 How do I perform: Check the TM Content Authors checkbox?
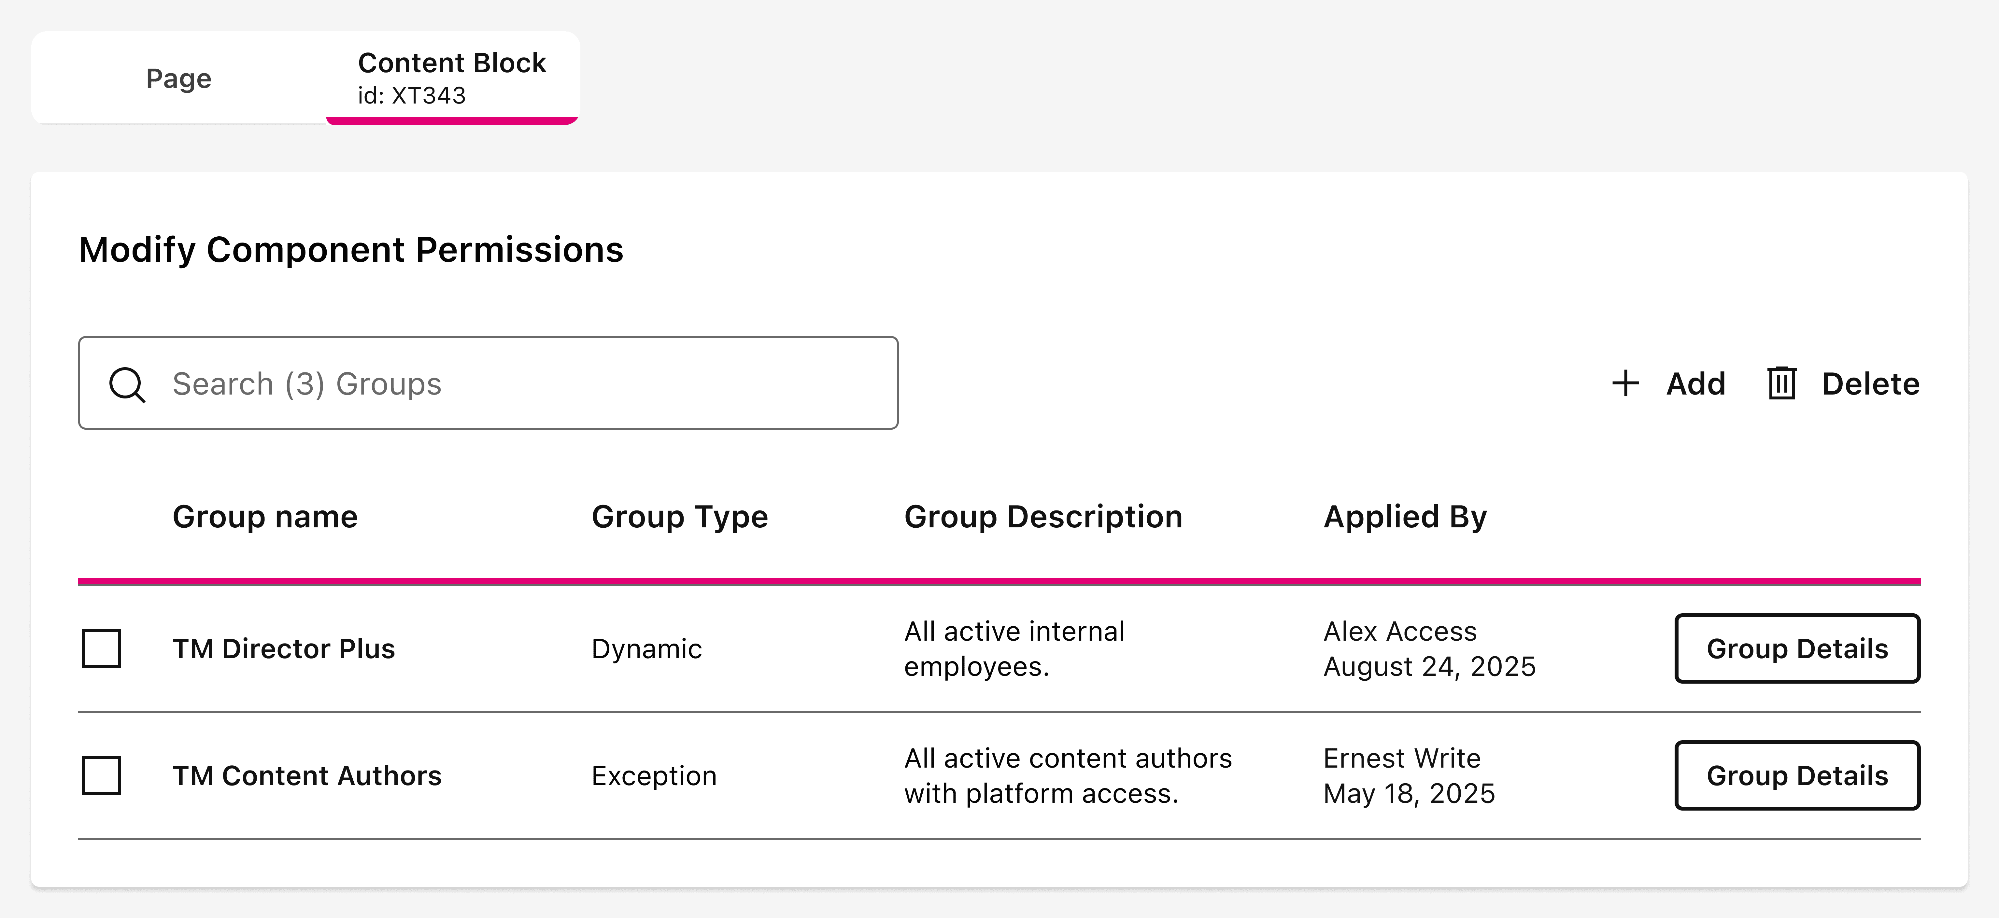(x=102, y=775)
